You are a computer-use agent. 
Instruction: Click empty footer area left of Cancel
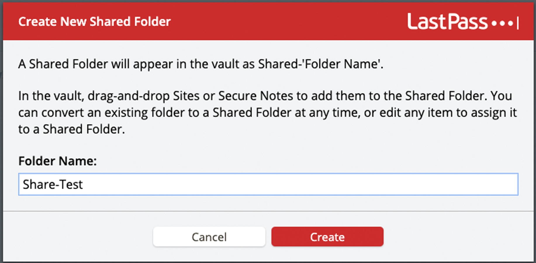[77, 237]
